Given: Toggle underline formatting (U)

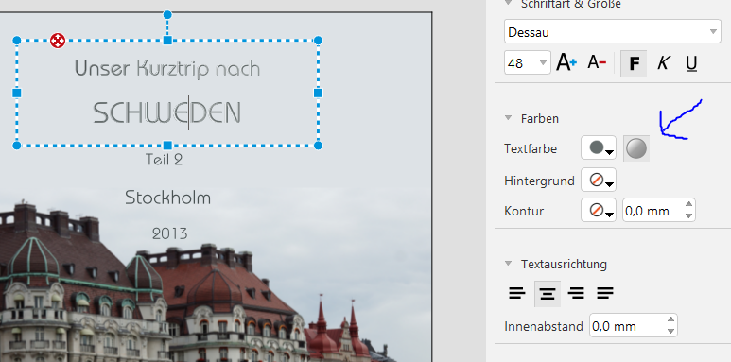Looking at the screenshot, I should (x=691, y=63).
